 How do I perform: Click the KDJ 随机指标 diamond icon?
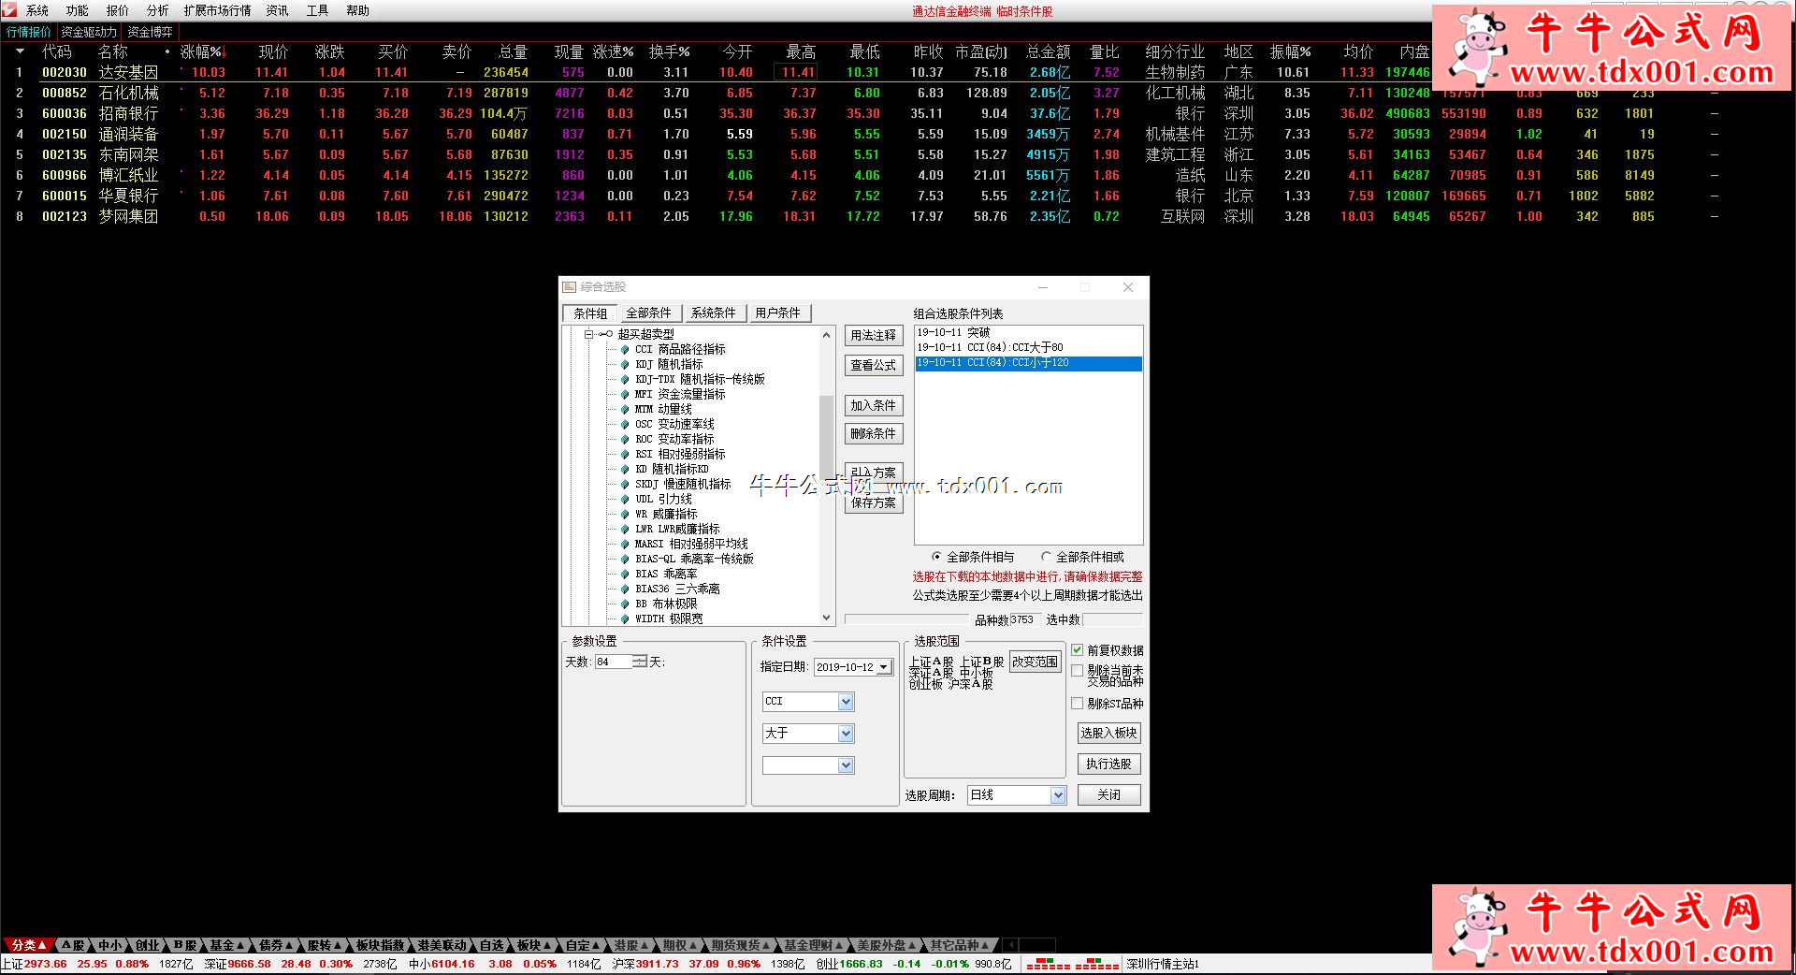pyautogui.click(x=625, y=364)
